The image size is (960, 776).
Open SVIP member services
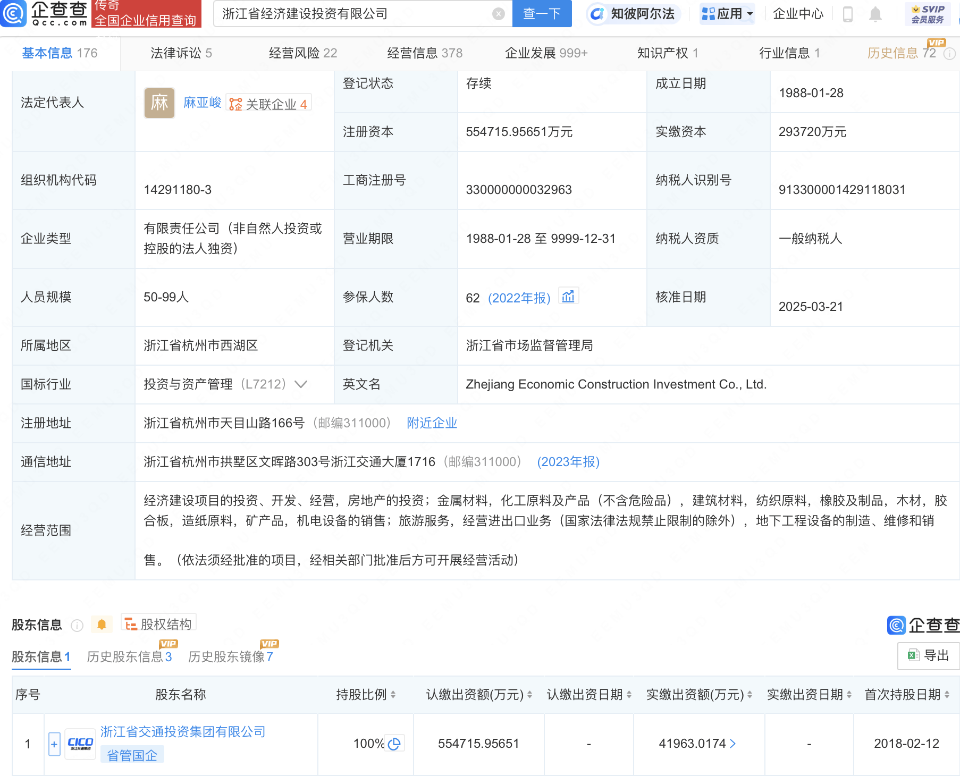[x=928, y=14]
